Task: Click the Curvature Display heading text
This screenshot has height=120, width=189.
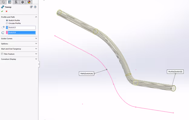Action: (x=8, y=59)
